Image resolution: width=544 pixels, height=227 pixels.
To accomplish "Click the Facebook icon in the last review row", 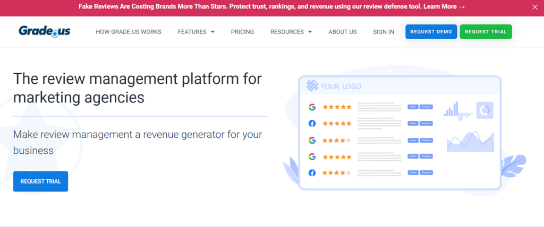I will (x=312, y=172).
